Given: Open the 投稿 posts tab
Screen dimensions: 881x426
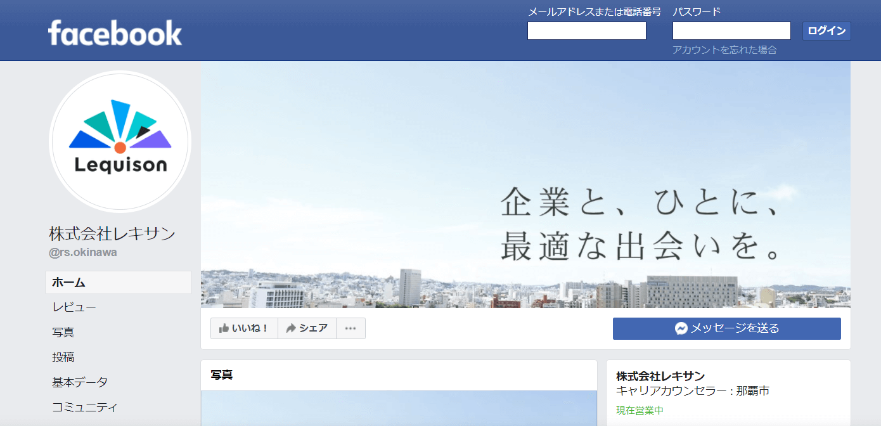Looking at the screenshot, I should click(x=63, y=358).
